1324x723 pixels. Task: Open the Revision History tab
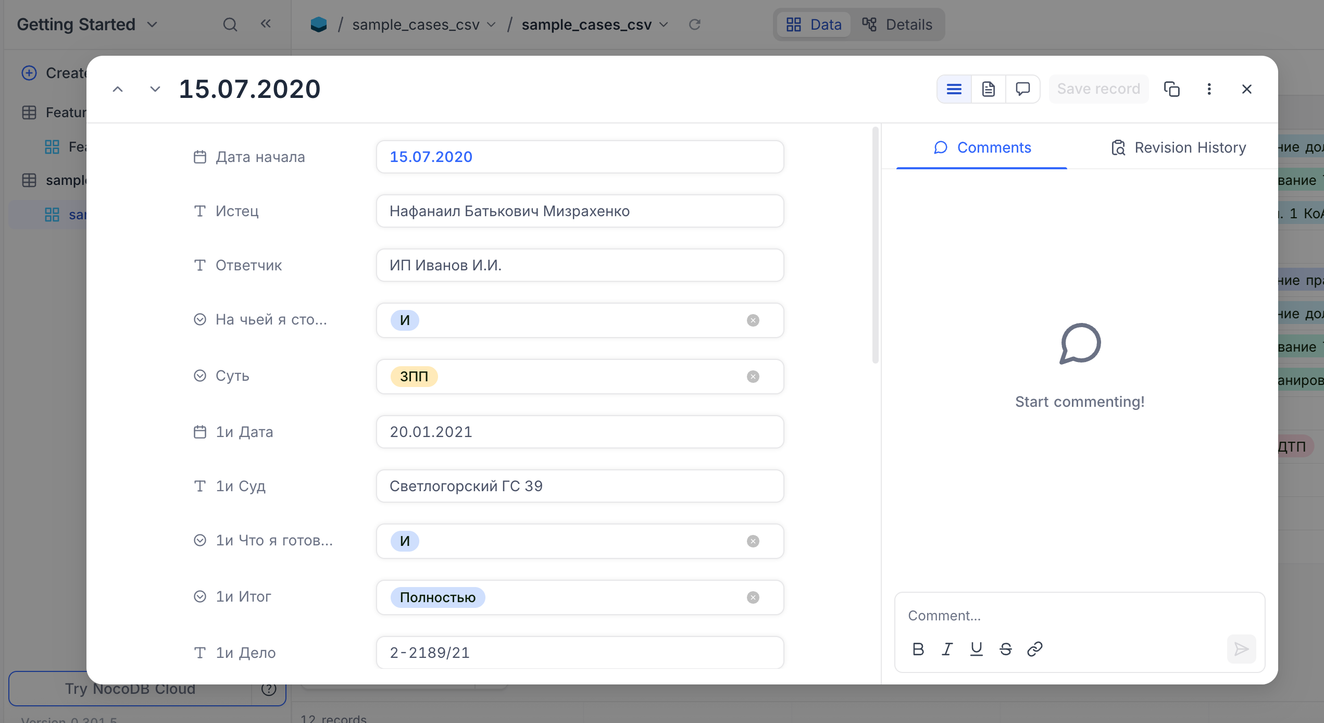(1178, 148)
